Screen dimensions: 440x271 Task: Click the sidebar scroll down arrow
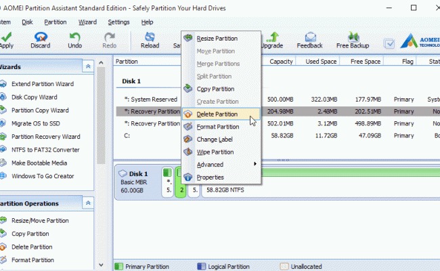pos(101,265)
